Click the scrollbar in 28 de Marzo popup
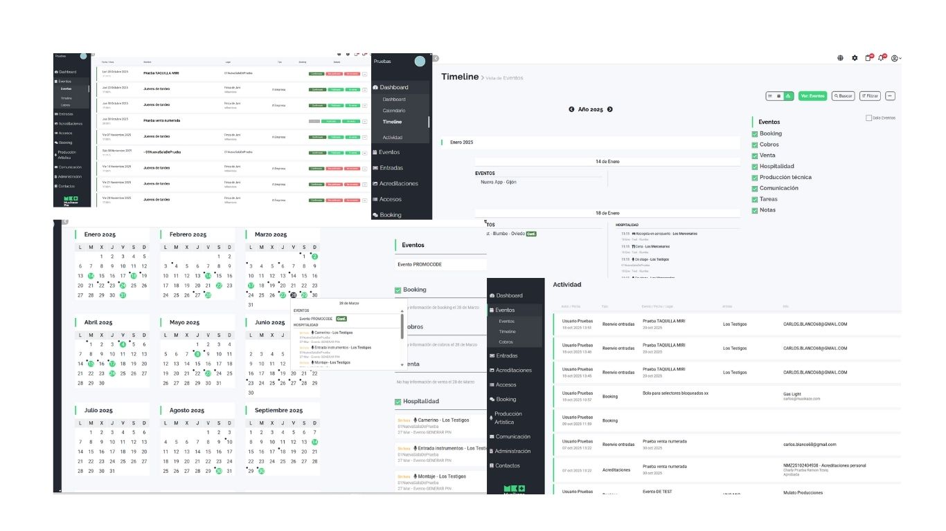 coord(402,325)
